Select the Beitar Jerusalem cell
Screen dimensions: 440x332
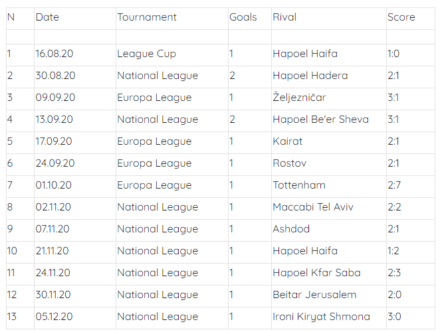pos(314,295)
